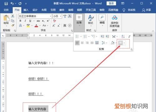The height and width of the screenshot is (112, 156).
Task: Click the Paste clipboard icon
Action: tap(6, 18)
